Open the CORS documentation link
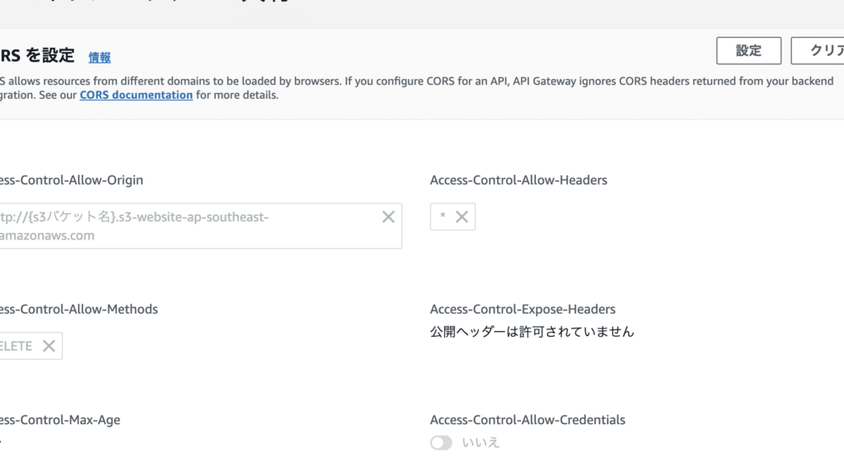 (136, 95)
